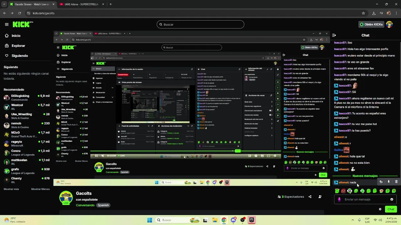Open Westcol recommended channel
The height and width of the screenshot is (225, 401).
(27, 107)
